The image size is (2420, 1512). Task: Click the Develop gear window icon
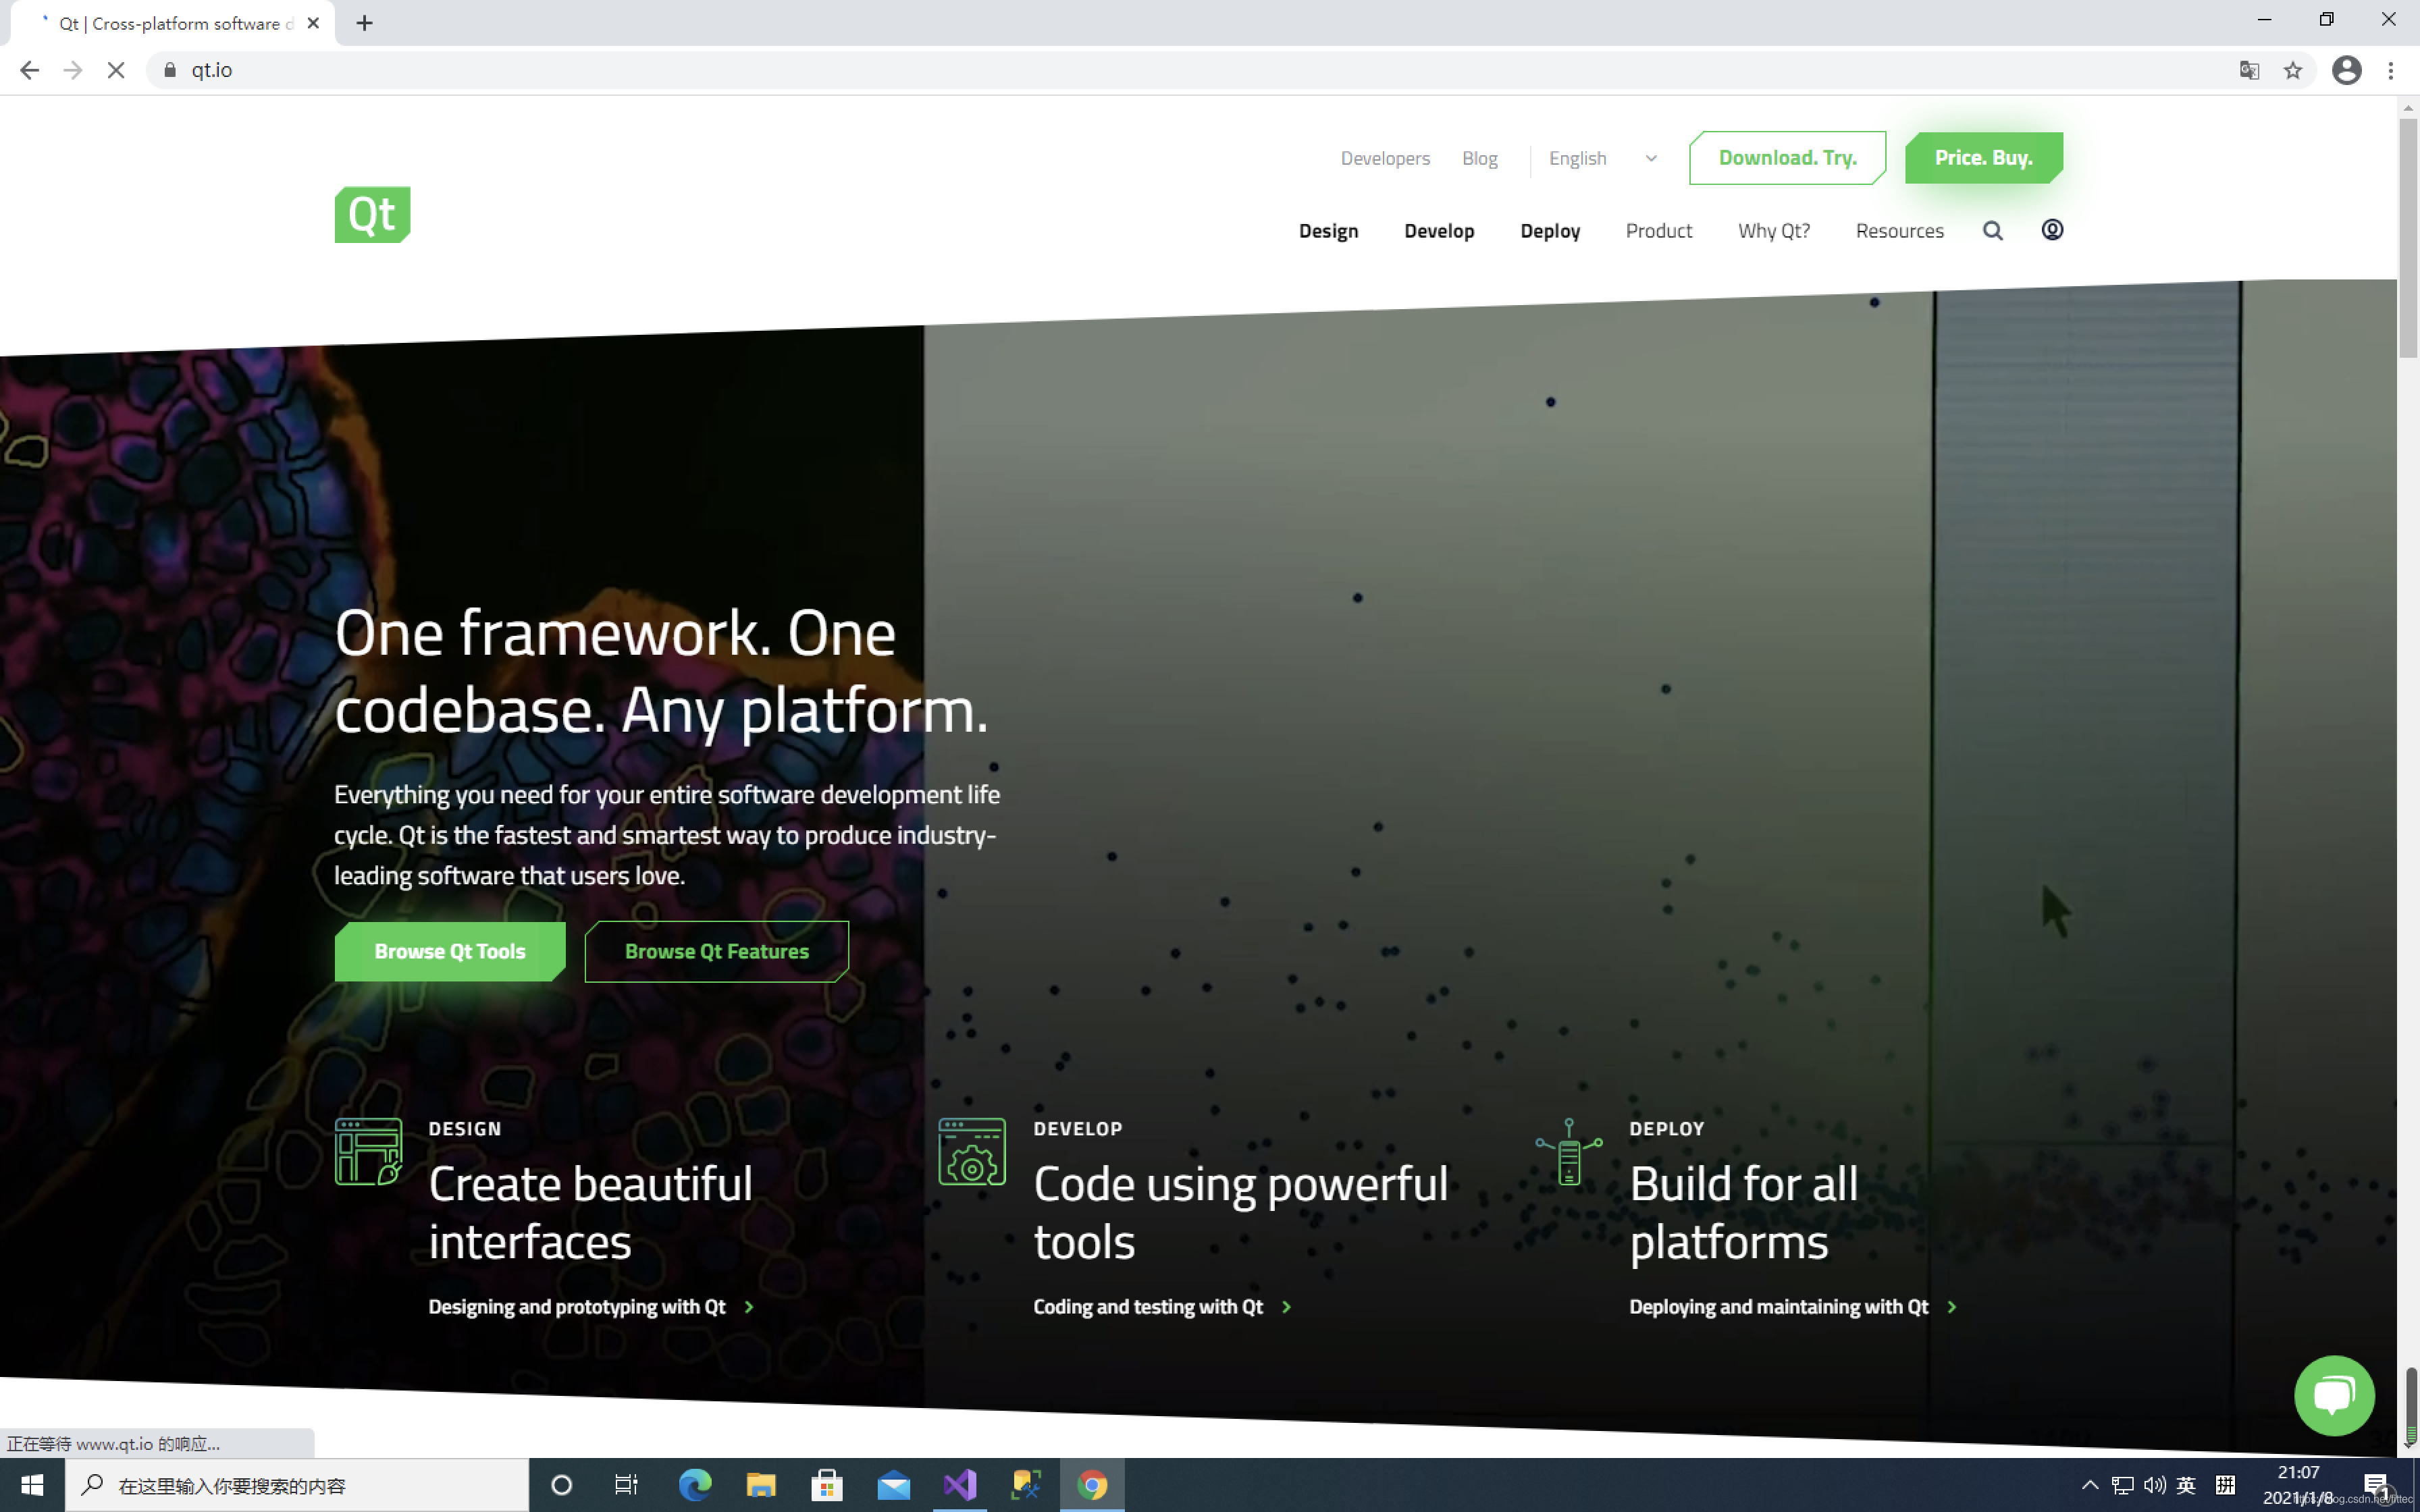pos(972,1151)
